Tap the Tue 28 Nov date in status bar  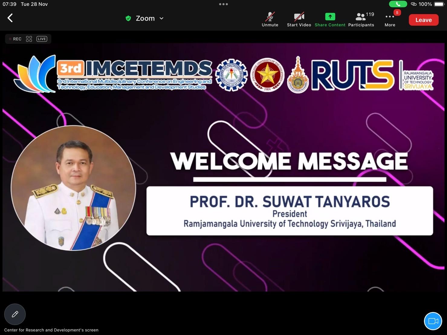tap(34, 4)
